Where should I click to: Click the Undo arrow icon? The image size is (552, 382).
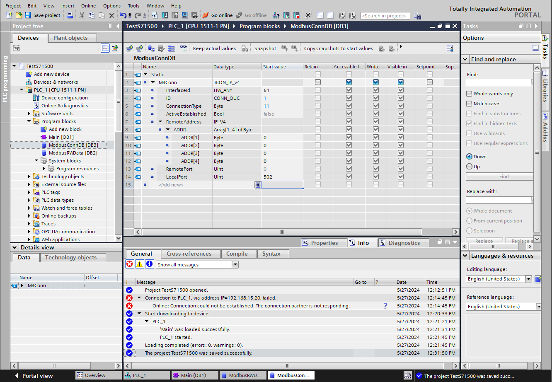pyautogui.click(x=123, y=15)
